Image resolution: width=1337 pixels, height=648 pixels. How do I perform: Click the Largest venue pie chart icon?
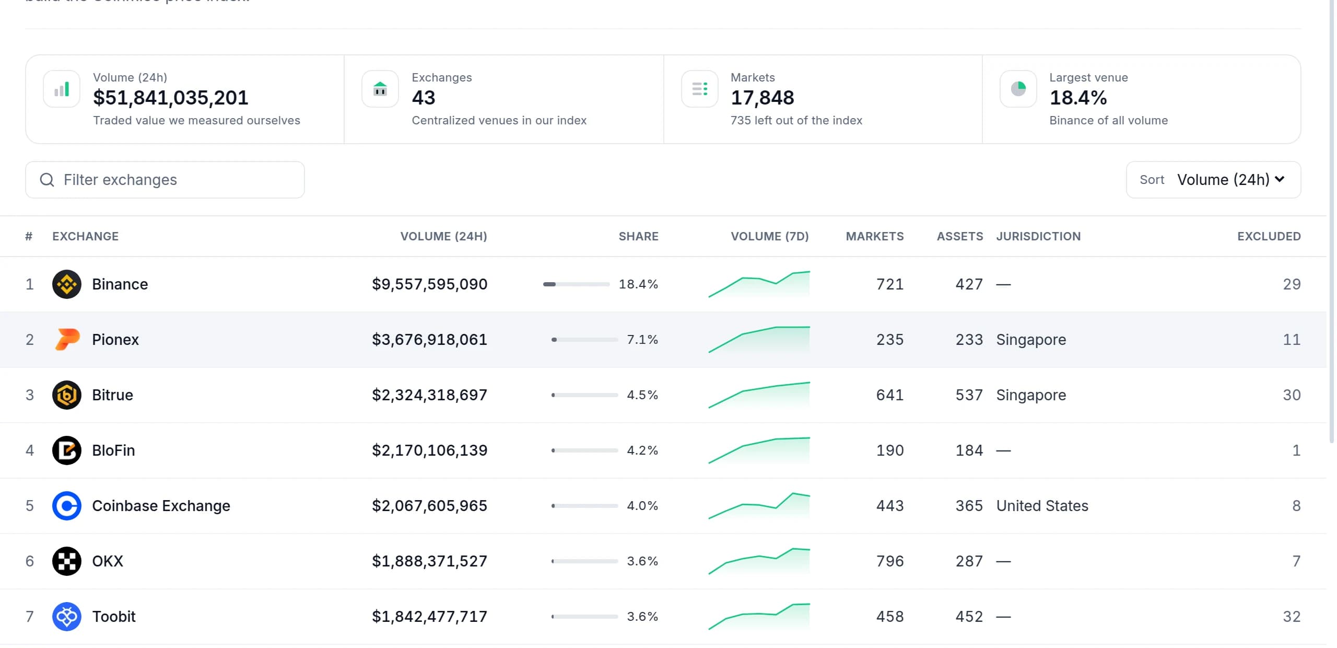pos(1018,89)
